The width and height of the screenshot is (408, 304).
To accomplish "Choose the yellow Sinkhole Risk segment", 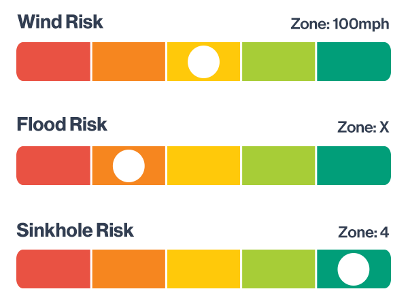I will (203, 269).
